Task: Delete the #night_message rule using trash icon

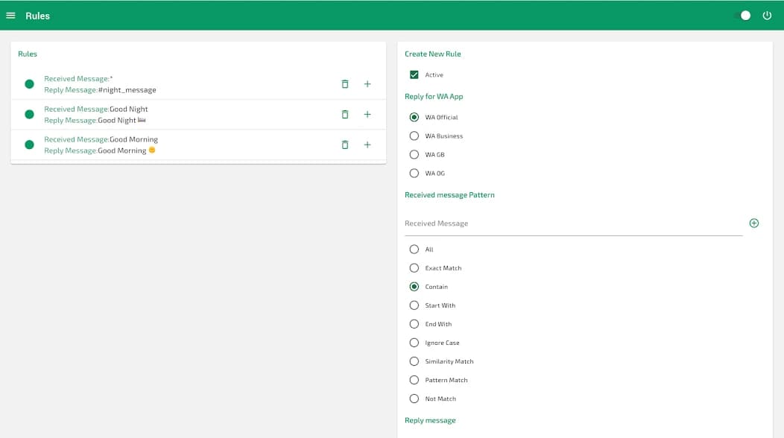Action: click(x=345, y=84)
